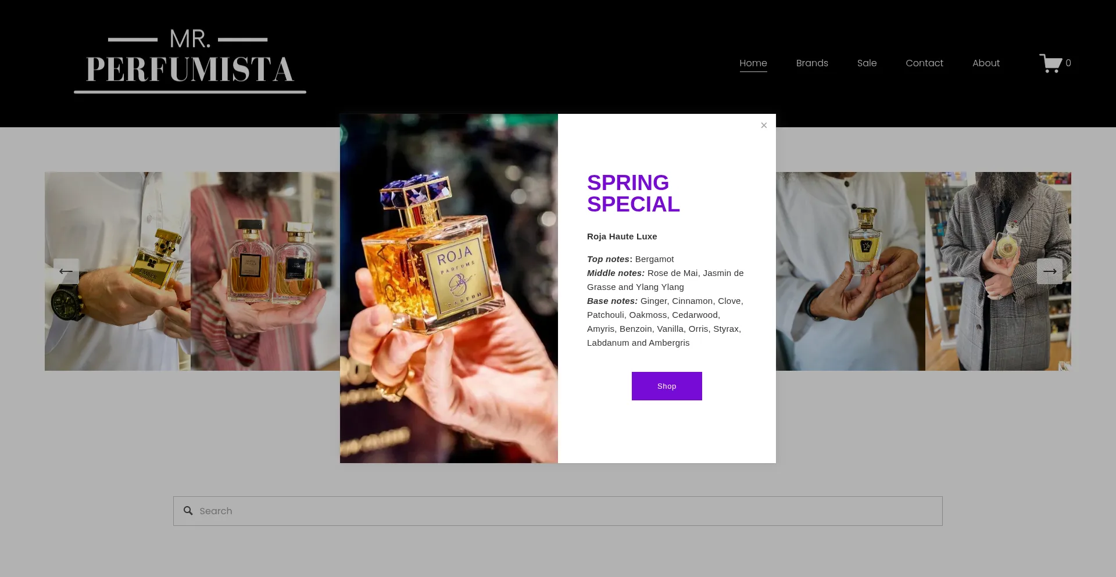The image size is (1116, 577).
Task: Click the Spring Special heading
Action: [633, 193]
